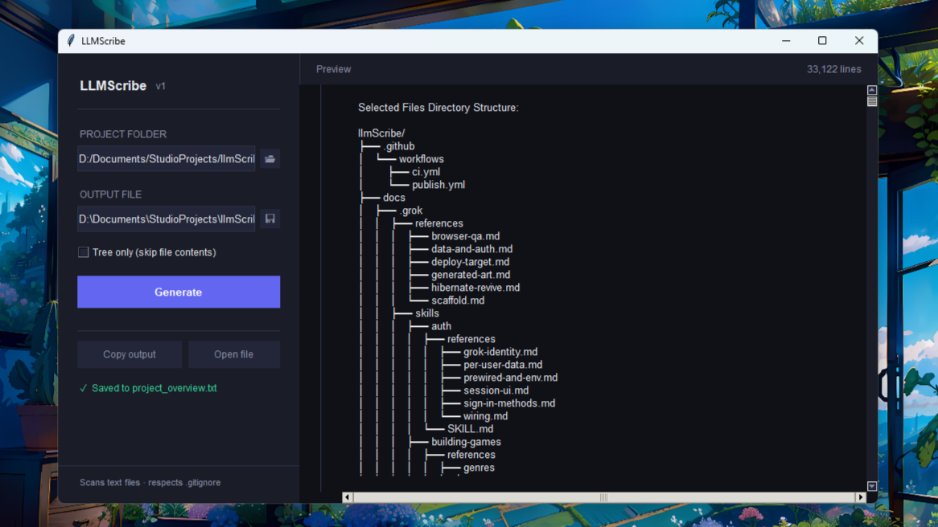The image size is (938, 527).
Task: Click 'scaffold.md' in the directory tree
Action: (x=458, y=300)
